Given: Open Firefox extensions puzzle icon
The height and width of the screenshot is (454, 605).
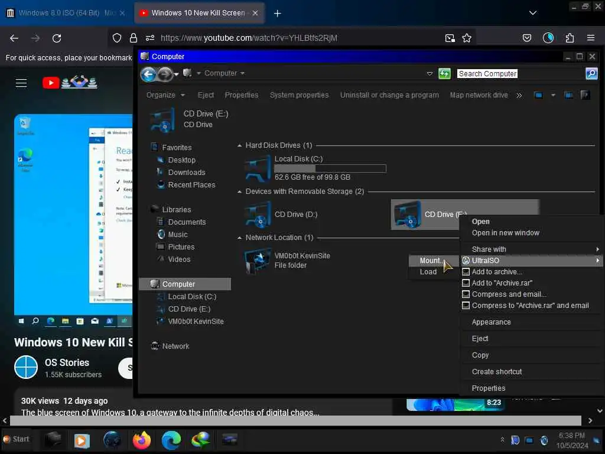Looking at the screenshot, I should coord(570,38).
